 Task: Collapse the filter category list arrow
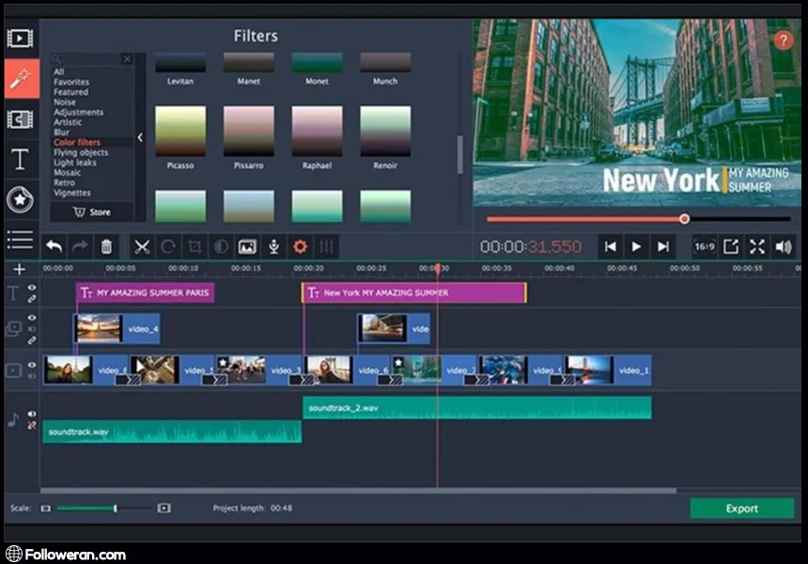click(x=140, y=137)
